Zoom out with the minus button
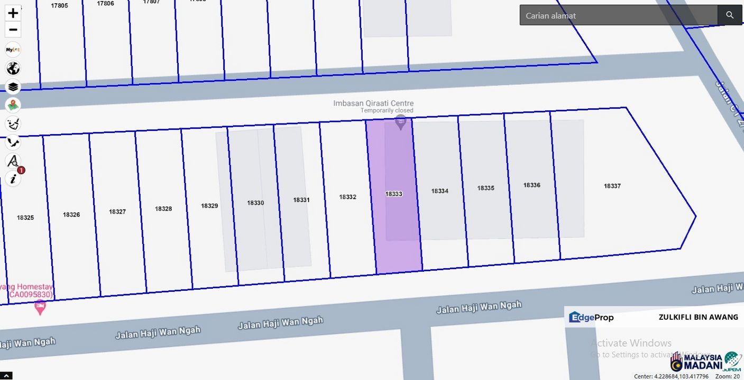Viewport: 744px width, 380px height. pos(13,30)
